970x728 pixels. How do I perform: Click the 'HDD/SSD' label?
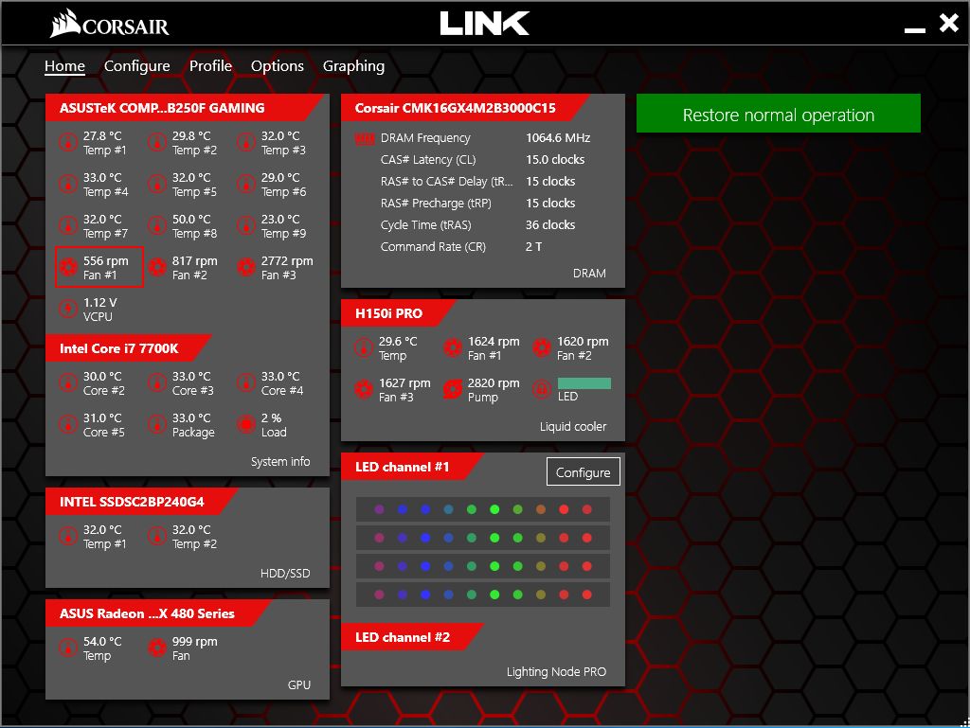pyautogui.click(x=285, y=574)
